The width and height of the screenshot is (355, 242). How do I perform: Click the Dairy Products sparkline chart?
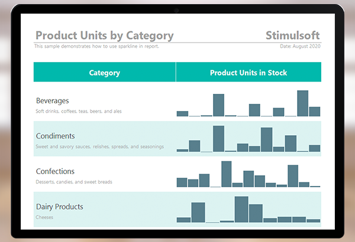[x=248, y=210]
